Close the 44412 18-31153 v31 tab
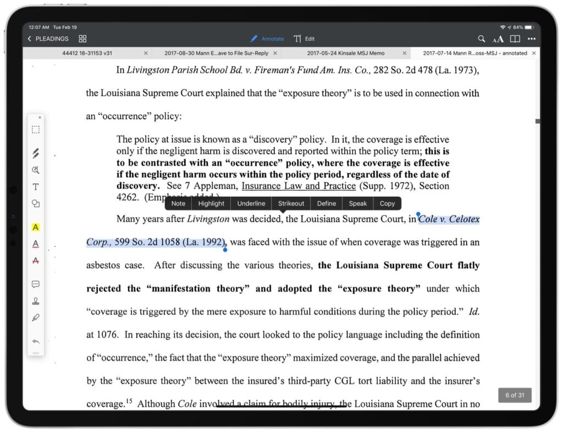The height and width of the screenshot is (433, 563). click(146, 53)
